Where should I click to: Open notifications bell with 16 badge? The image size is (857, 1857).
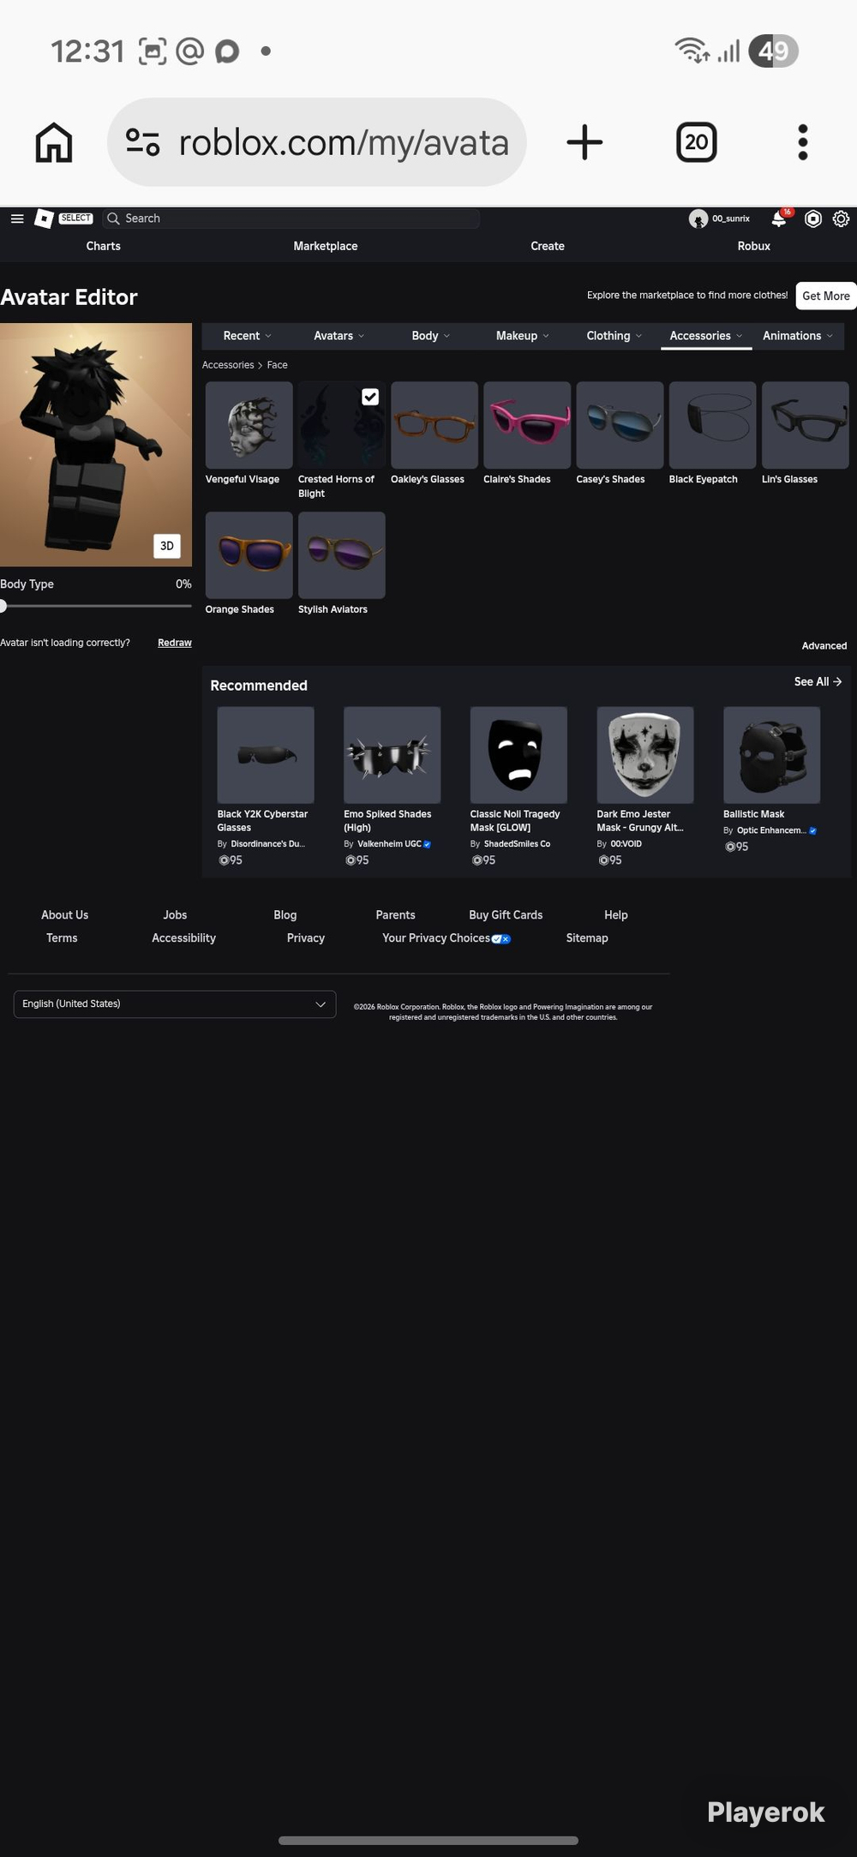click(780, 219)
